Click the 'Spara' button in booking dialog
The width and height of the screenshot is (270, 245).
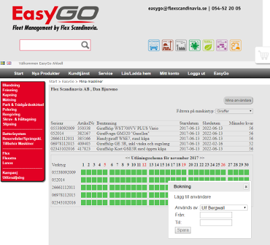(x=183, y=230)
